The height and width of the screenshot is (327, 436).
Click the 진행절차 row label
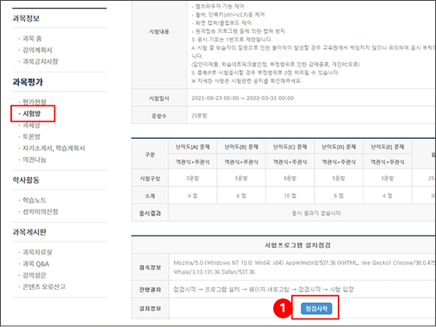(150, 290)
